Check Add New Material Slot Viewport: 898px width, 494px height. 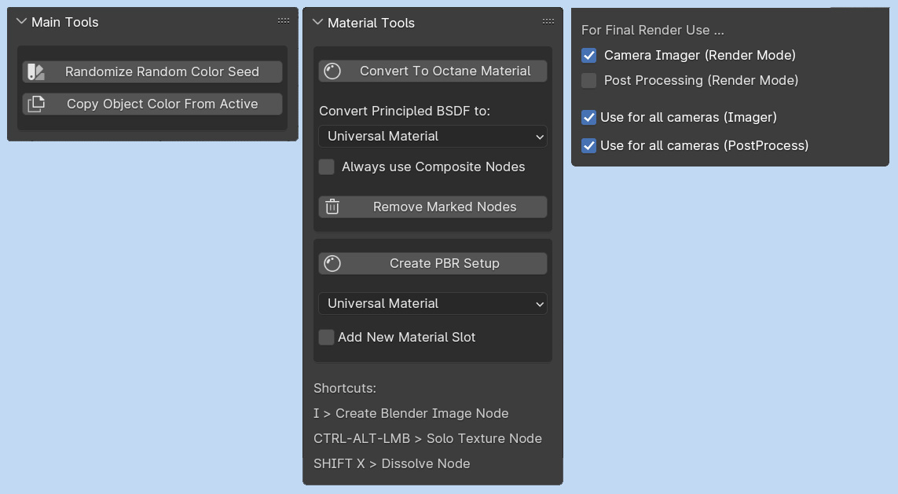tap(326, 338)
